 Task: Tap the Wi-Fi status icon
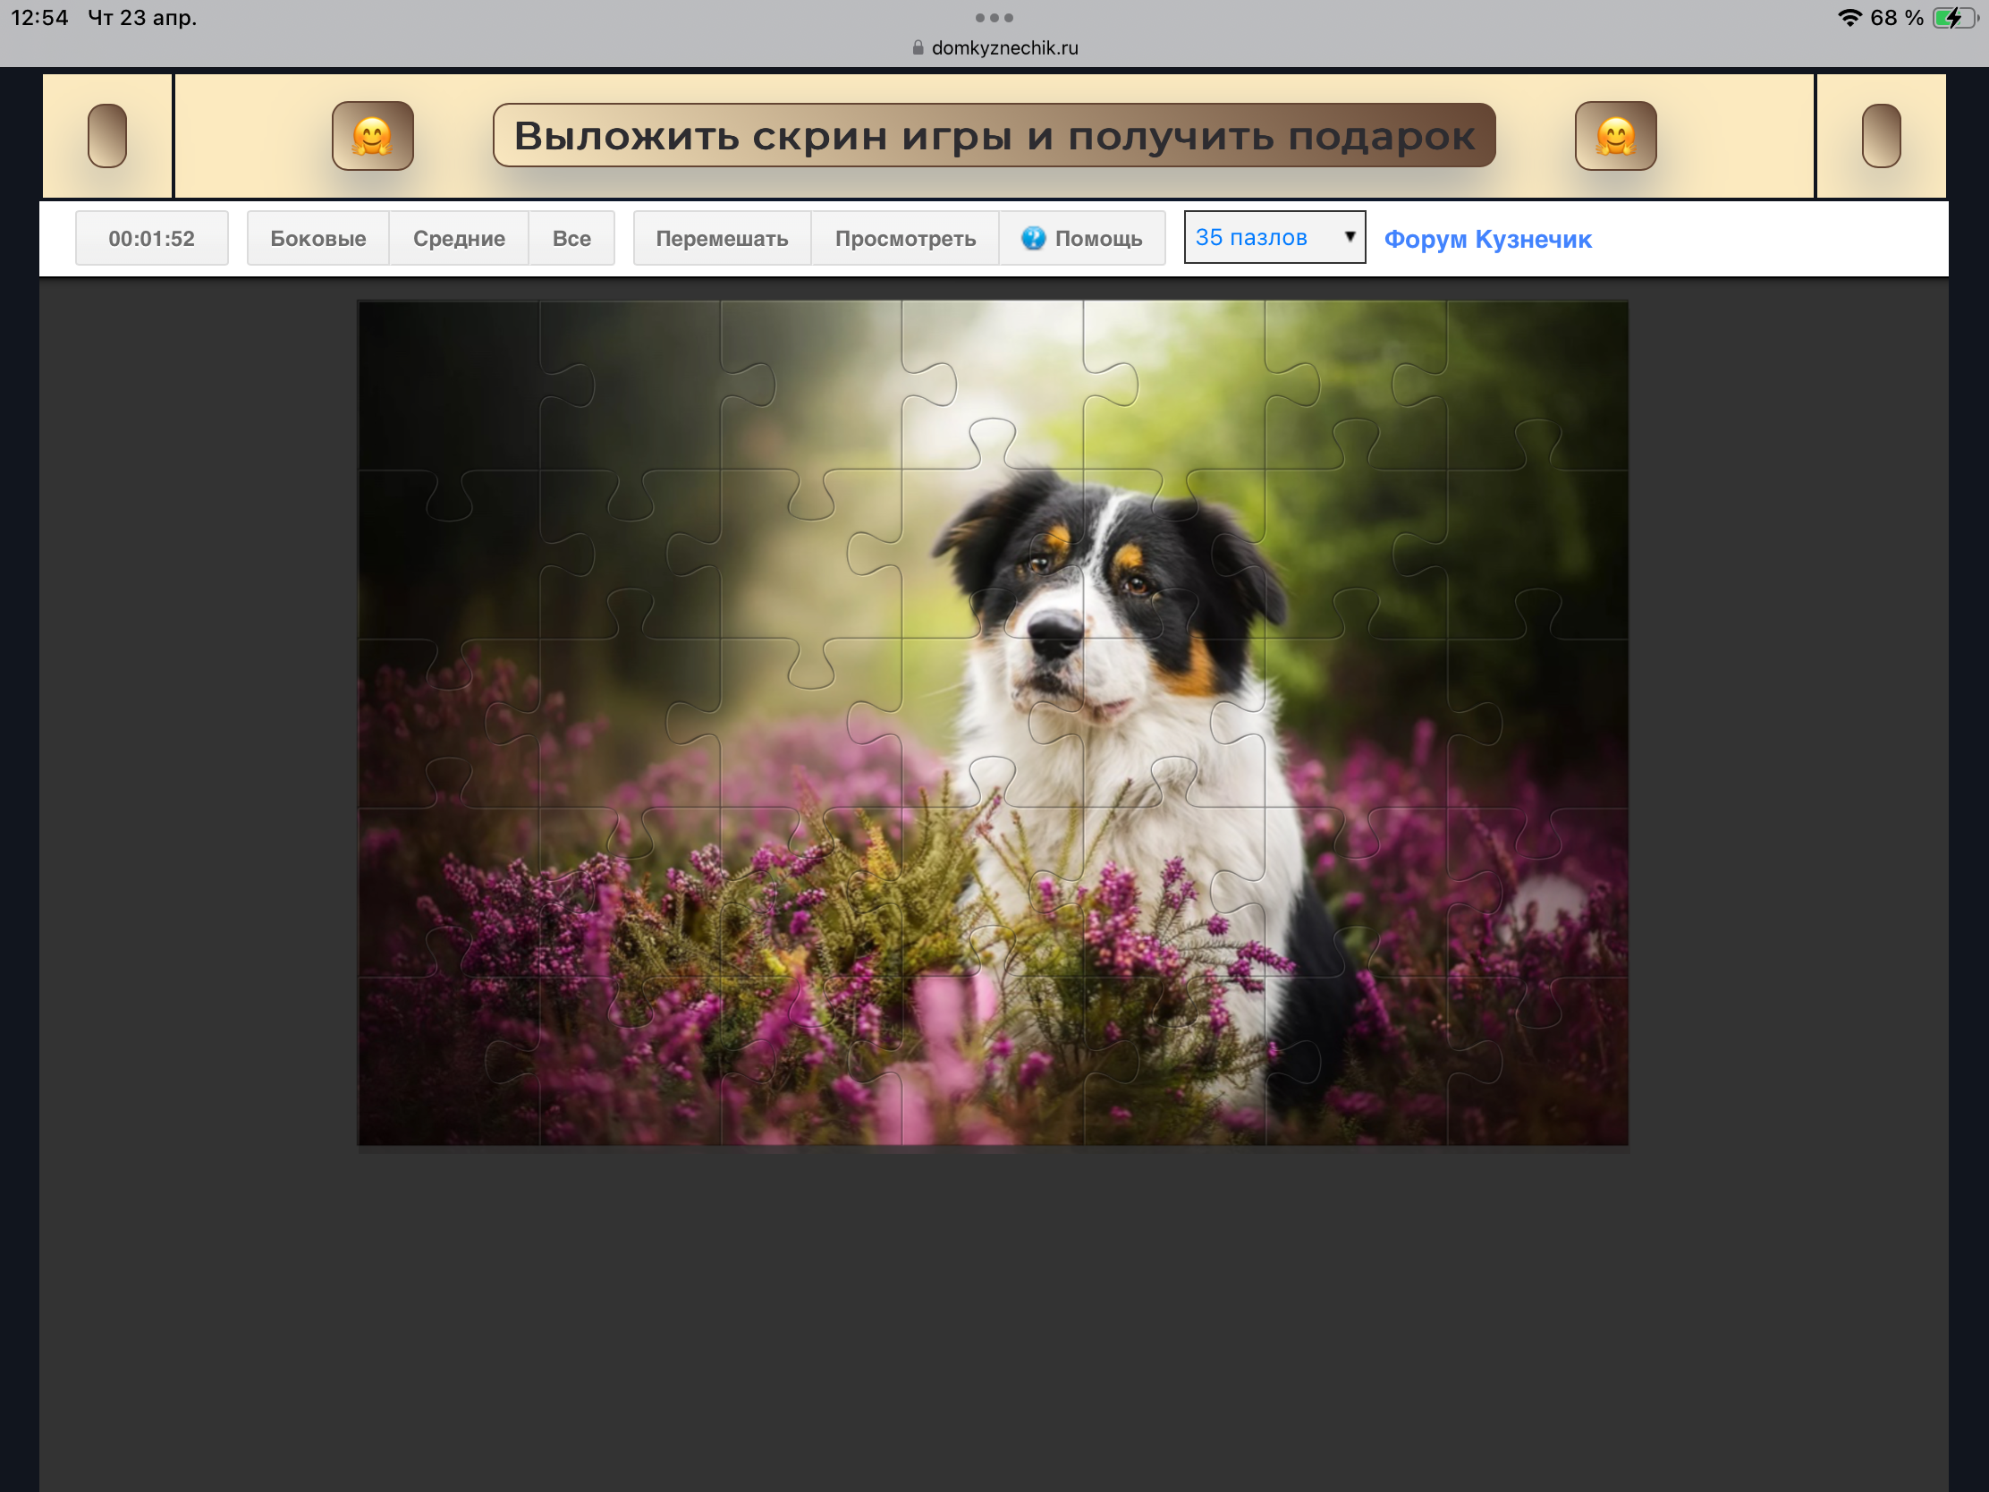tap(1849, 18)
